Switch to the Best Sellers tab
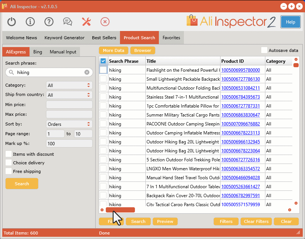 point(104,38)
